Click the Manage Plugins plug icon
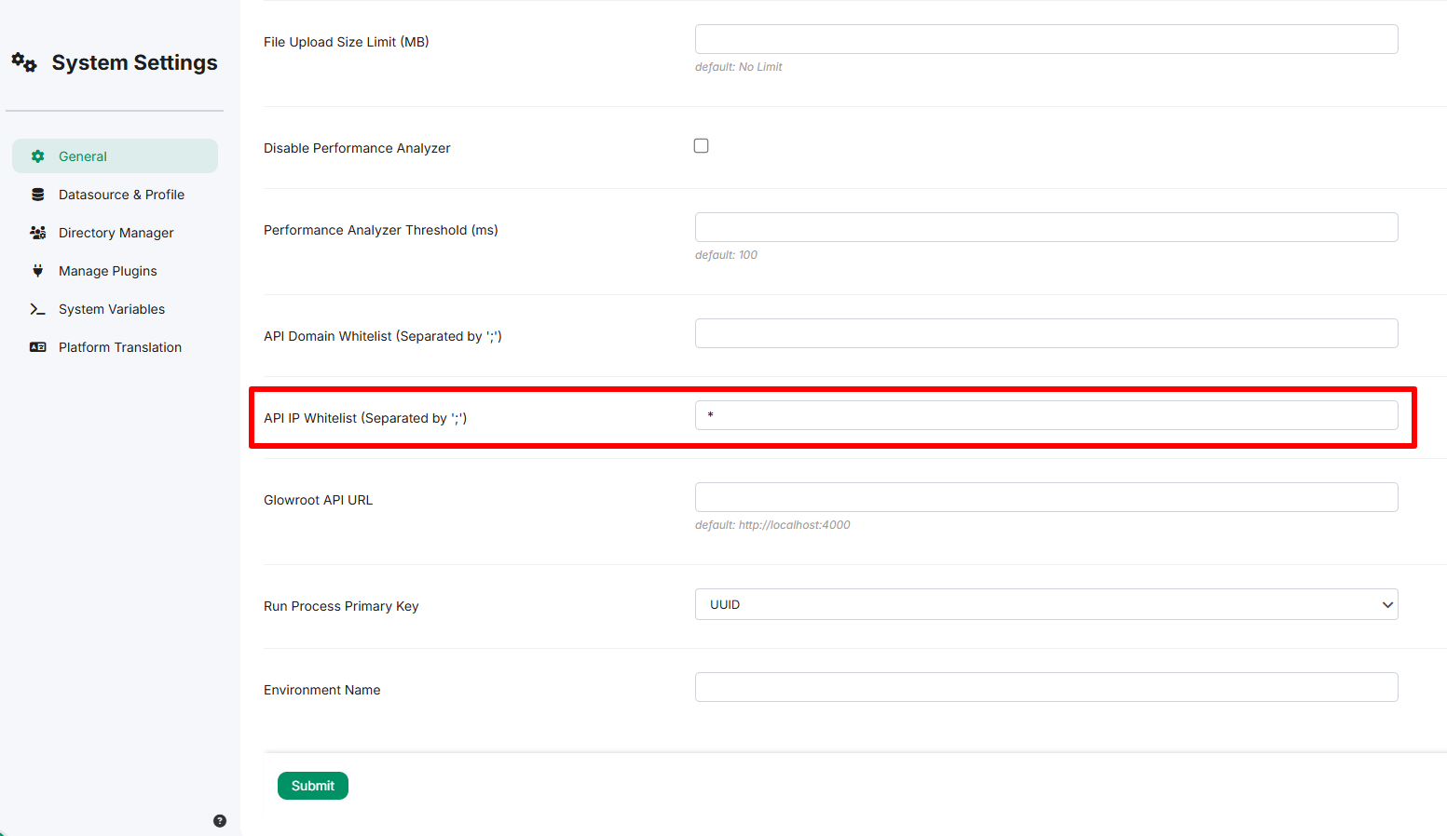This screenshot has height=836, width=1447. 37,271
